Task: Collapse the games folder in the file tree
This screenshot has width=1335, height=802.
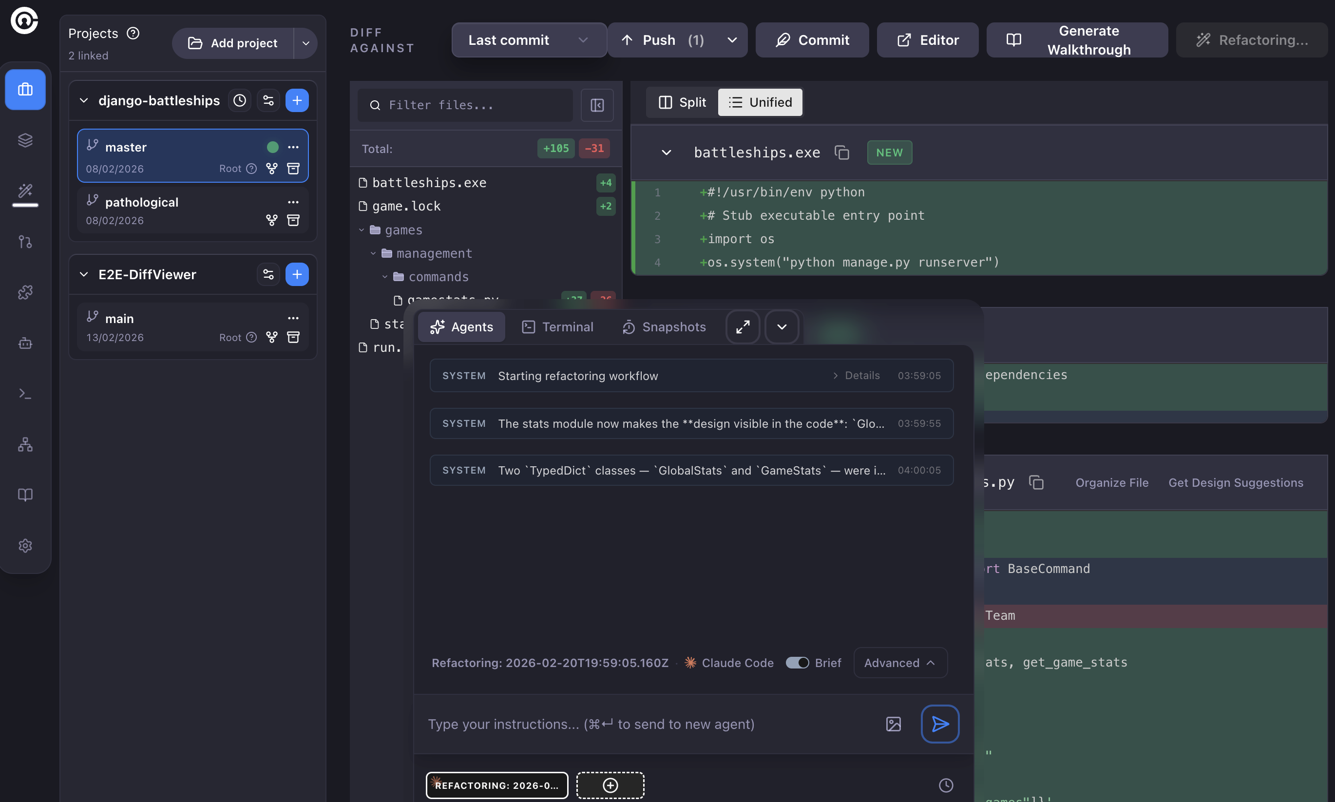Action: (x=362, y=229)
